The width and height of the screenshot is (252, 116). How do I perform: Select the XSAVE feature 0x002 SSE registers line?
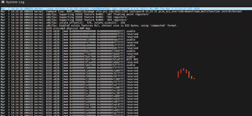[x=64, y=17]
